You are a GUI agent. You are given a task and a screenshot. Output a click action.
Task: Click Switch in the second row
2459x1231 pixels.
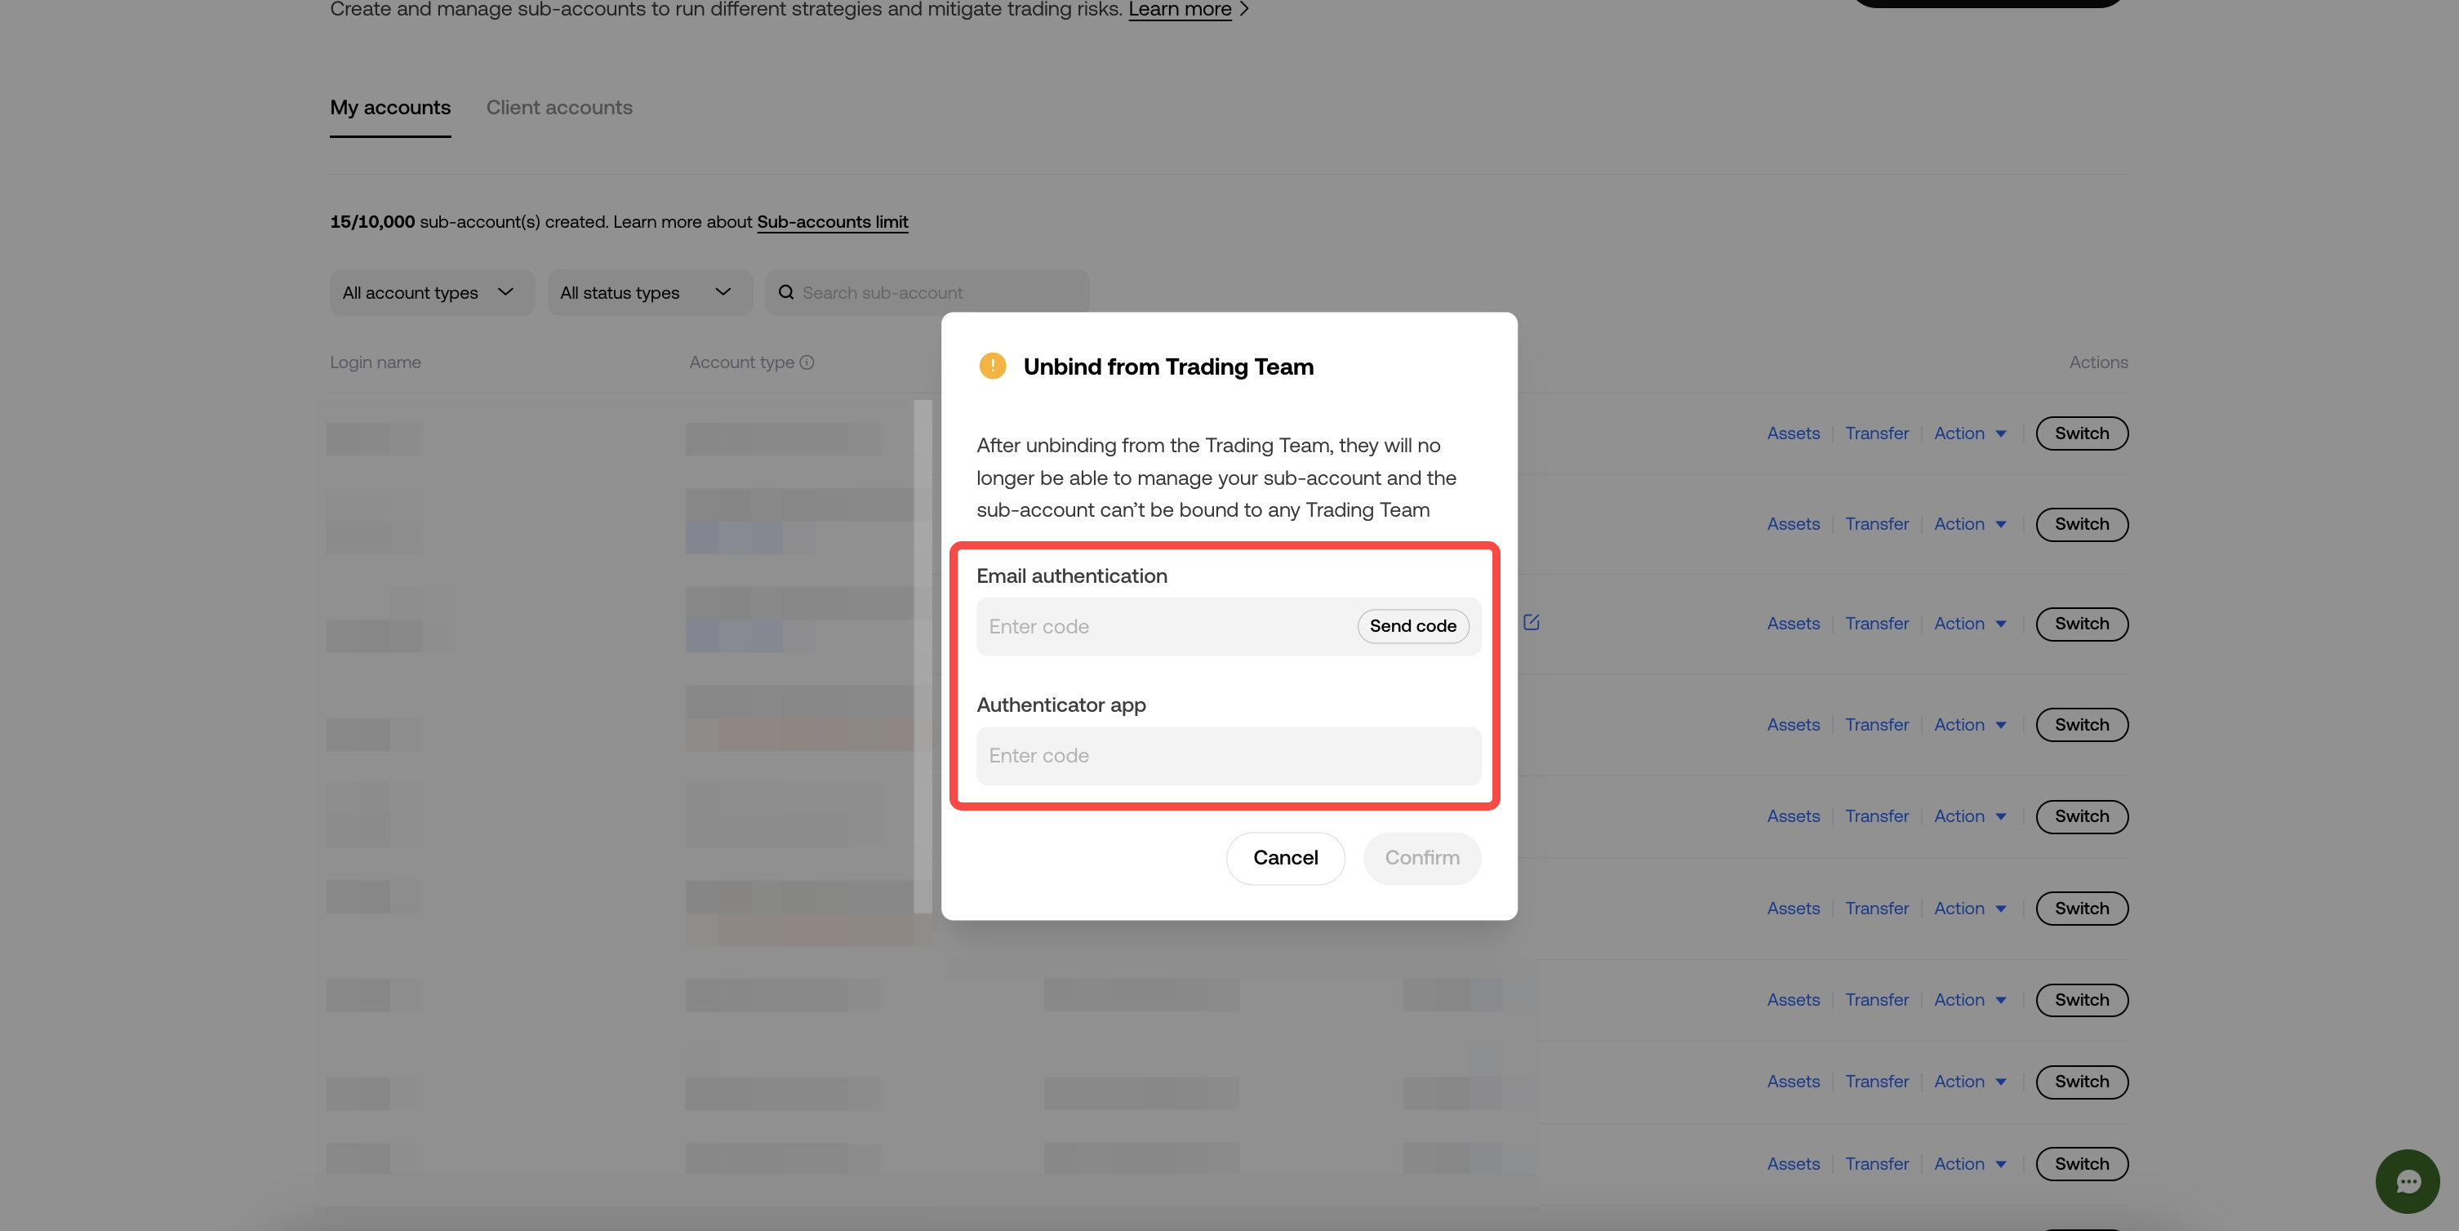[2082, 524]
